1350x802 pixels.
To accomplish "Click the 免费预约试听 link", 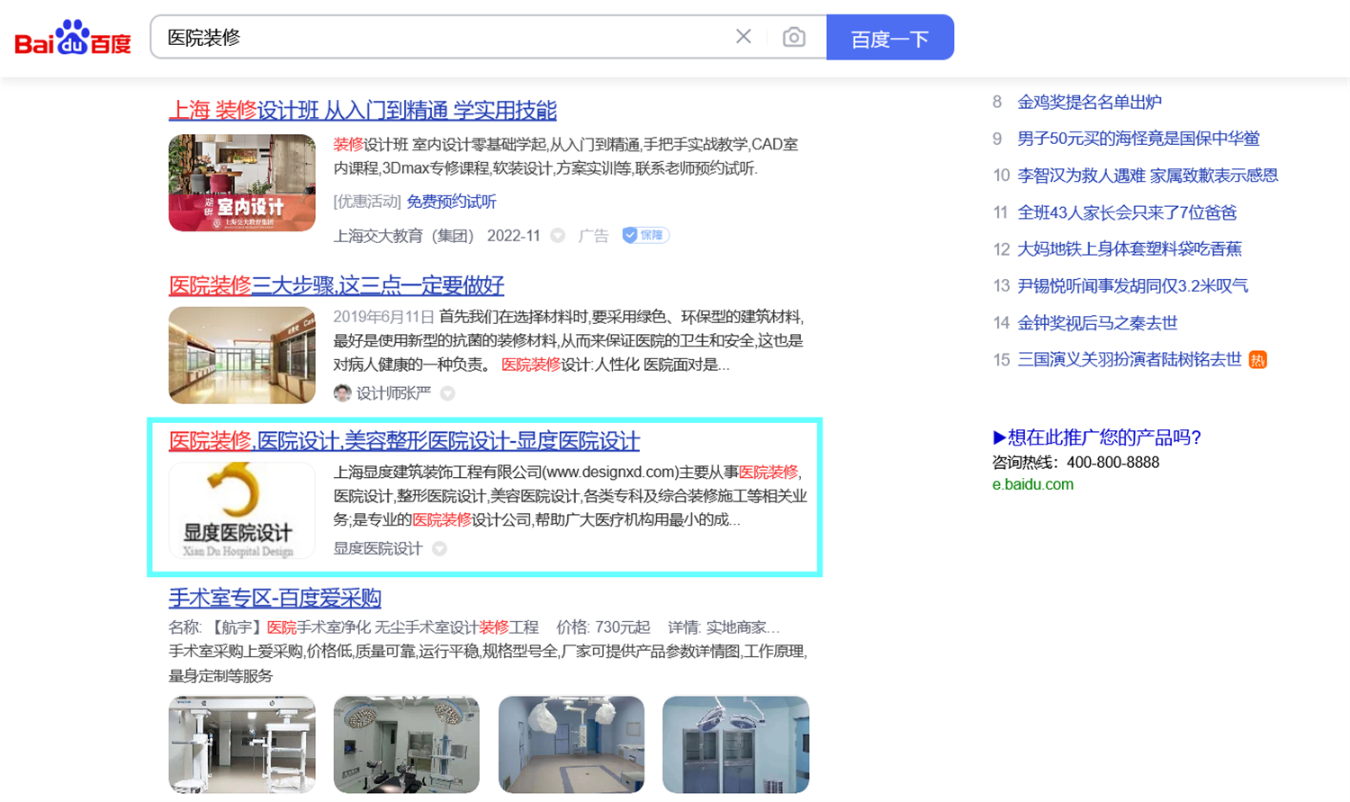I will 451,202.
